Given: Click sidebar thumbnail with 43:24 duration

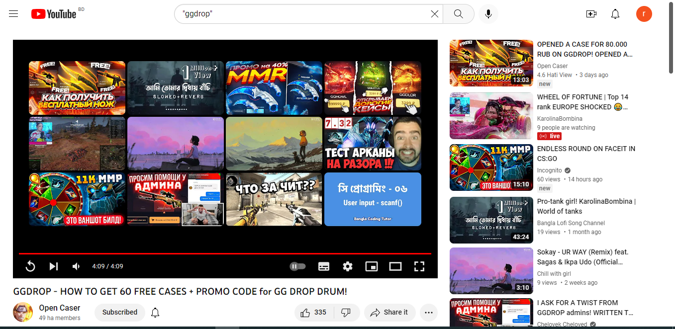Looking at the screenshot, I should (491, 220).
